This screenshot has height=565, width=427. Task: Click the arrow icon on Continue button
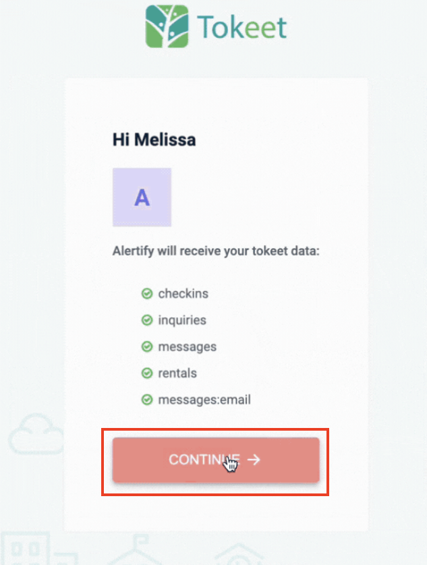pyautogui.click(x=254, y=460)
